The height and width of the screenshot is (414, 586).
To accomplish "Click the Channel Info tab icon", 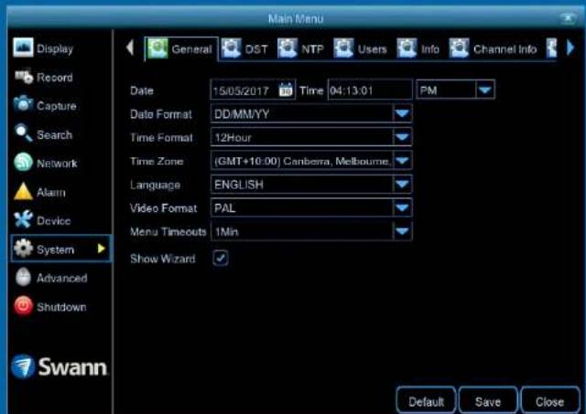I will tap(459, 48).
